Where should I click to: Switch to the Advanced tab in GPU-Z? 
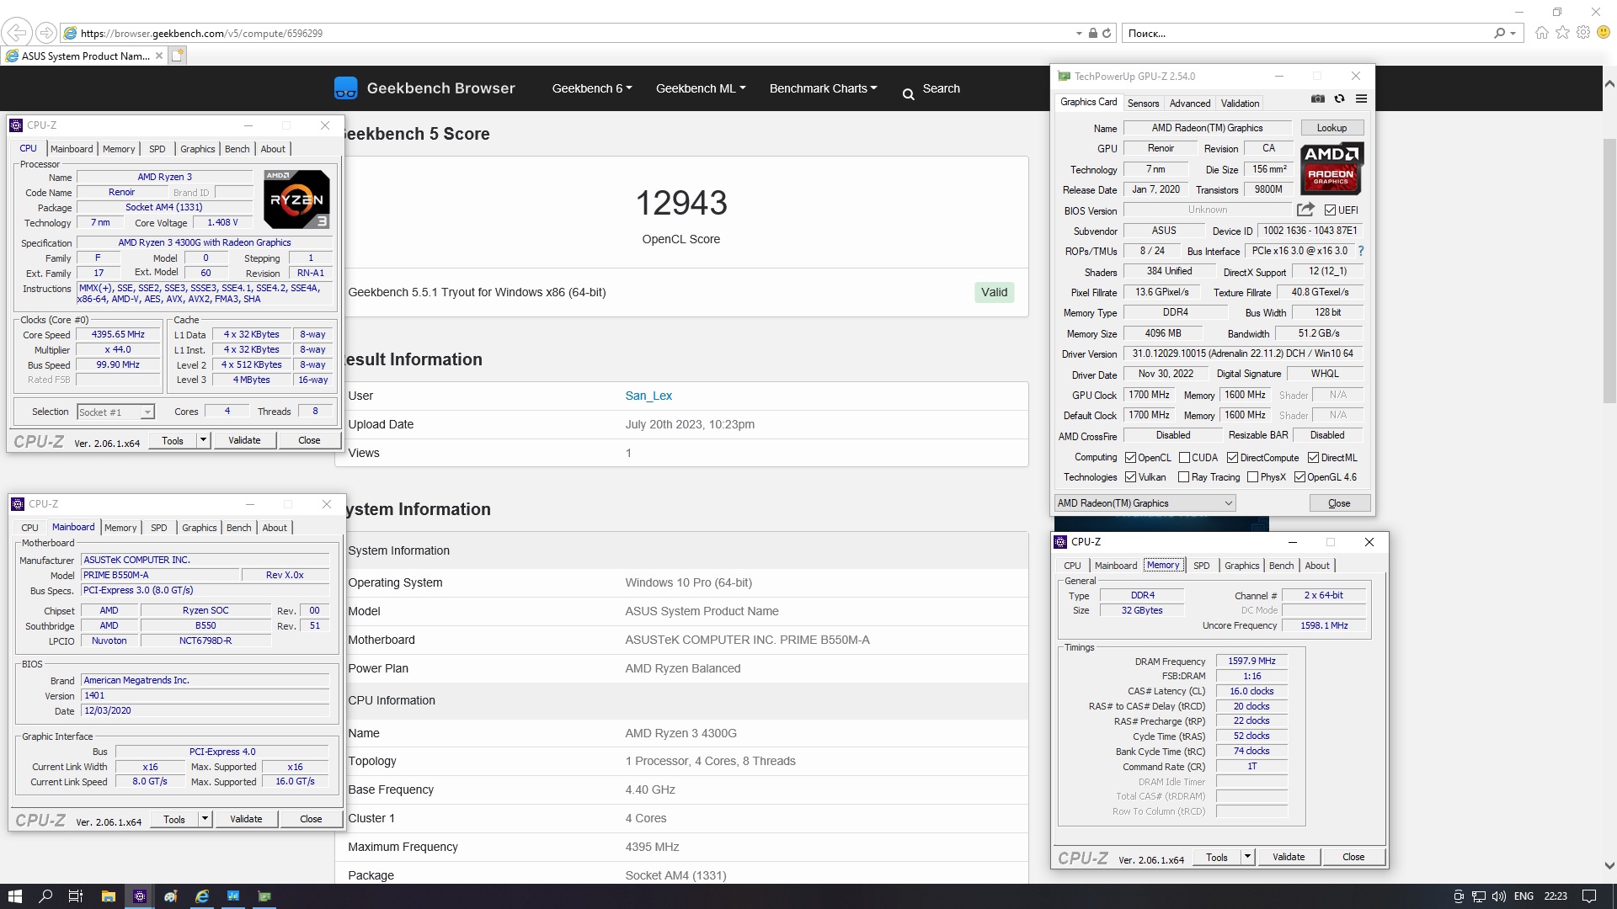(1190, 104)
